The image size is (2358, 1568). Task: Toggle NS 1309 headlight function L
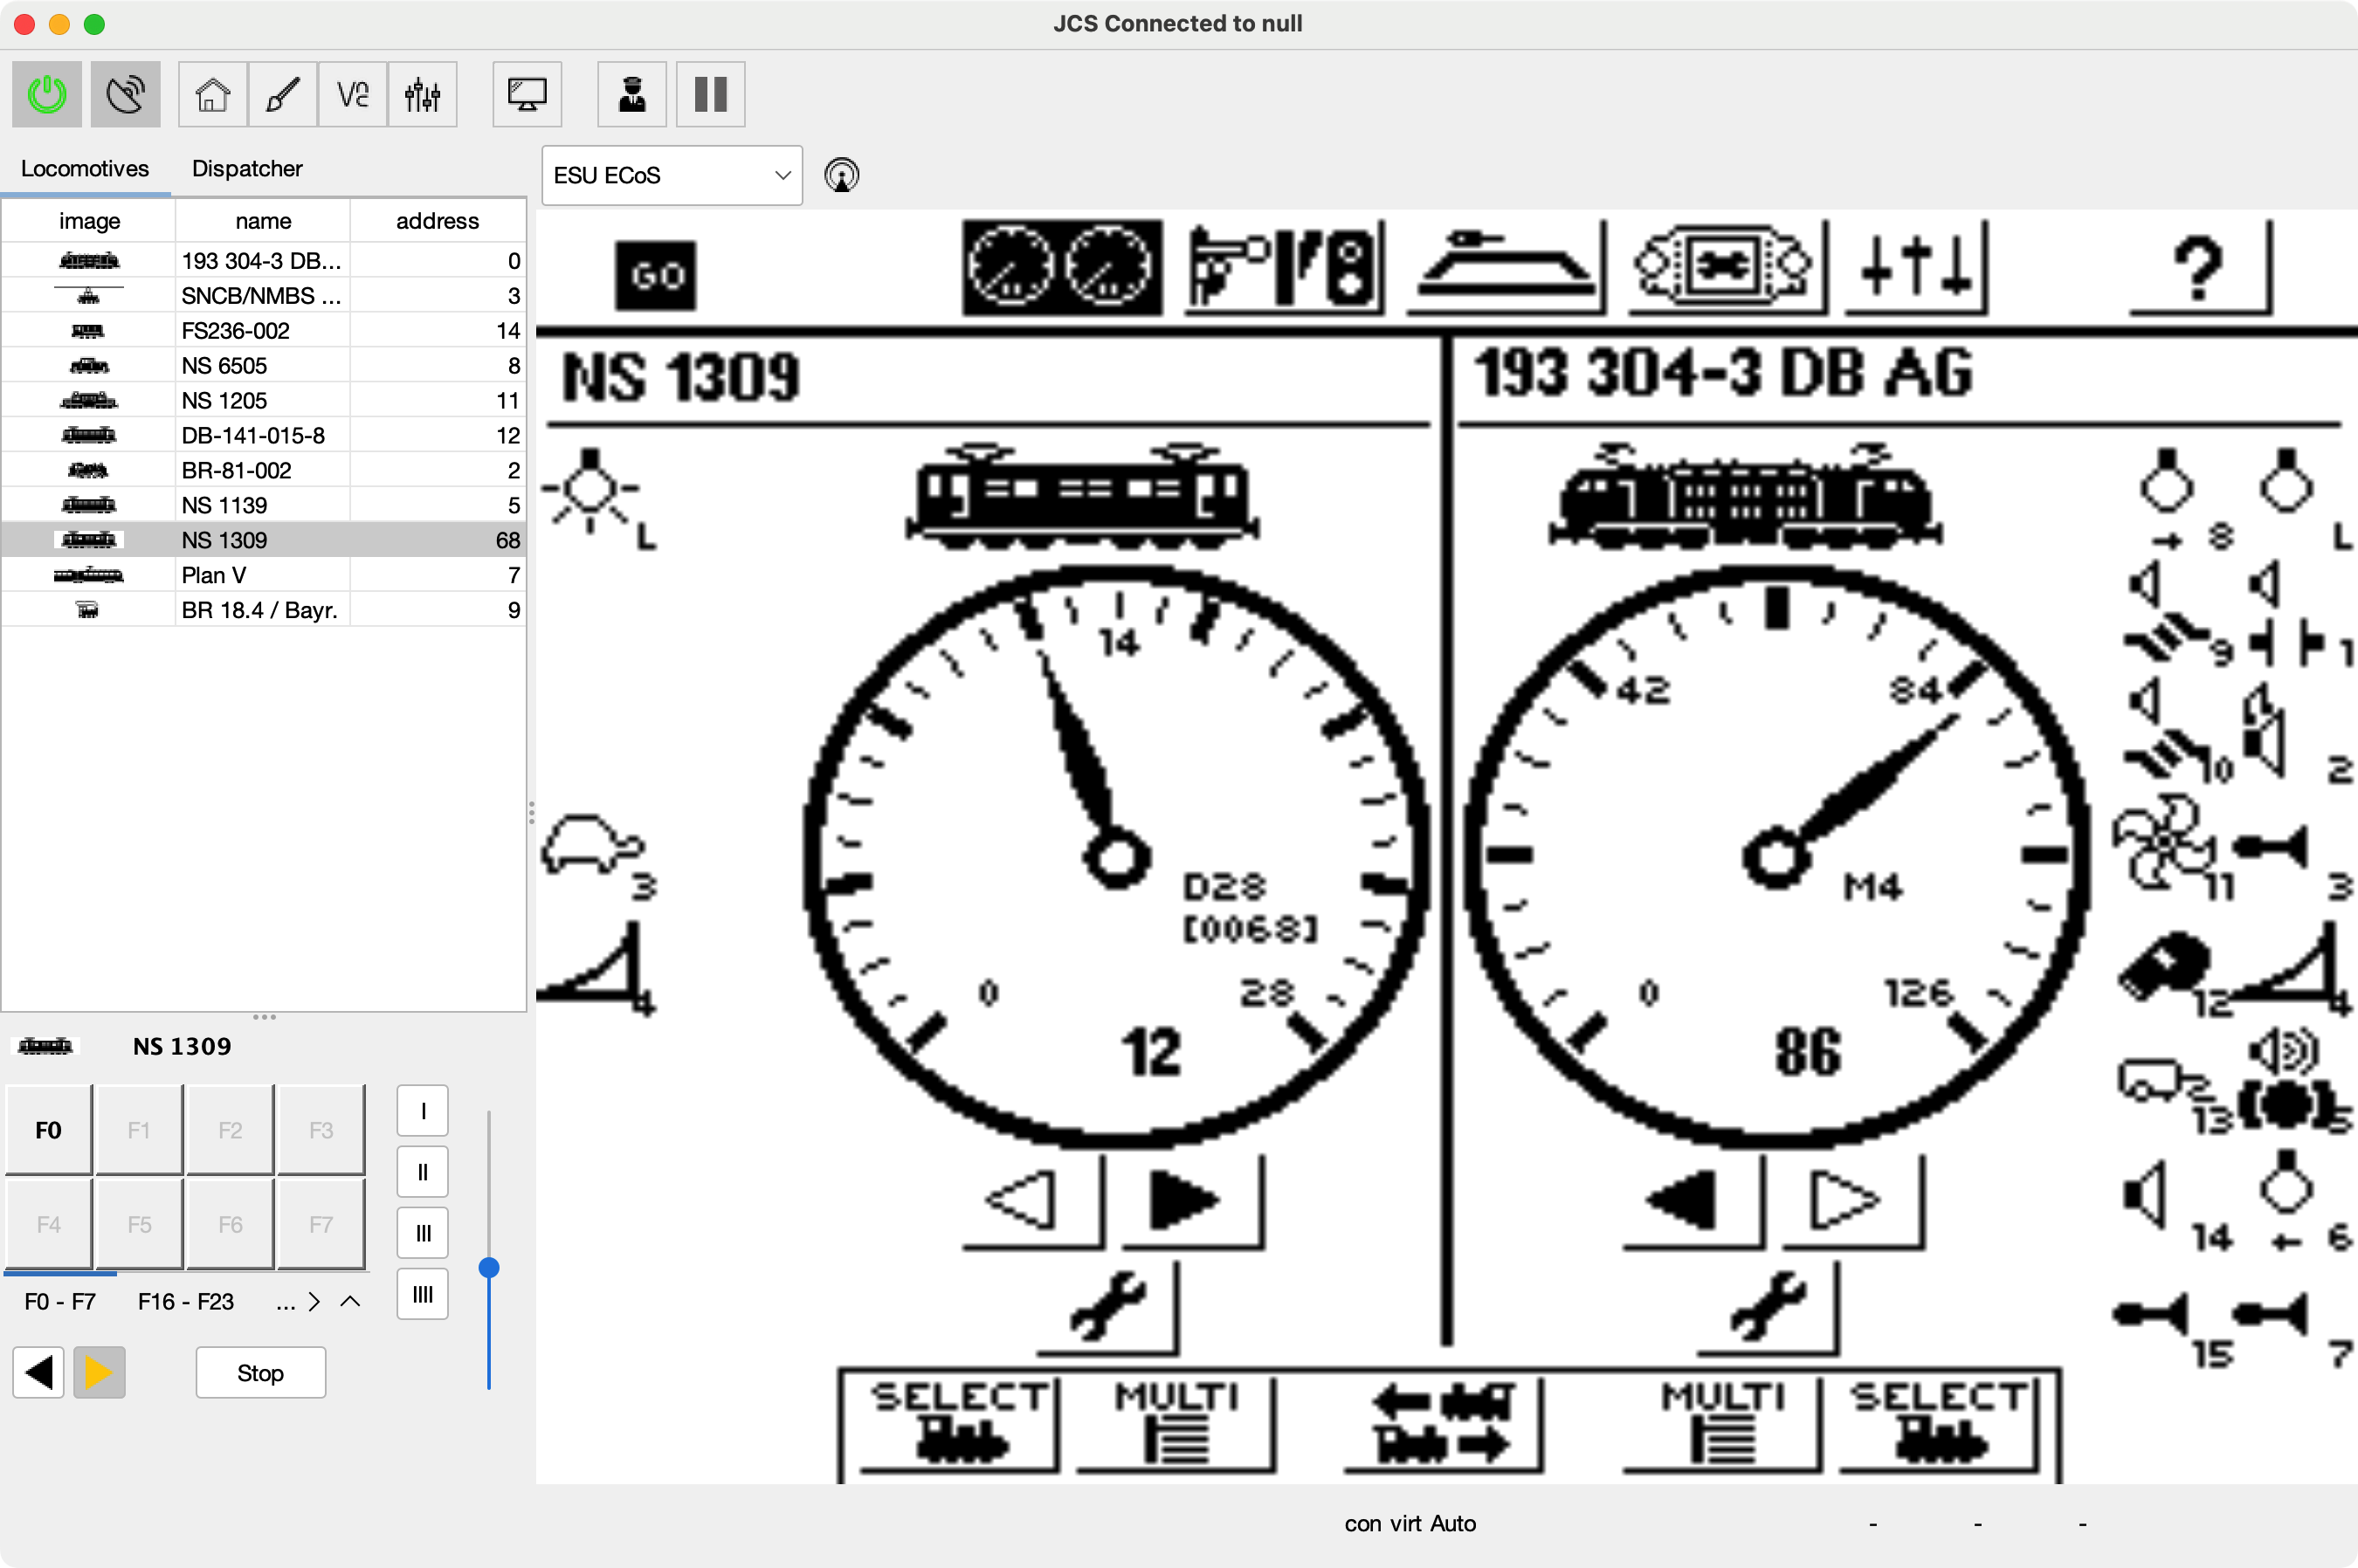[598, 498]
